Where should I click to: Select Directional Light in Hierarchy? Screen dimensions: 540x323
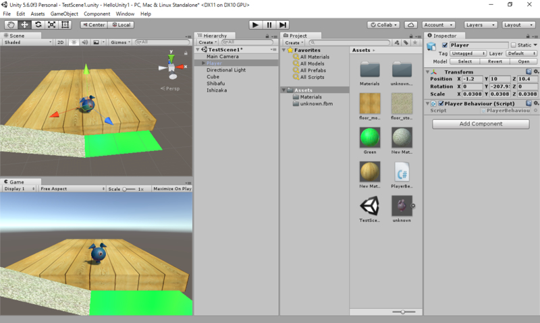click(x=226, y=70)
